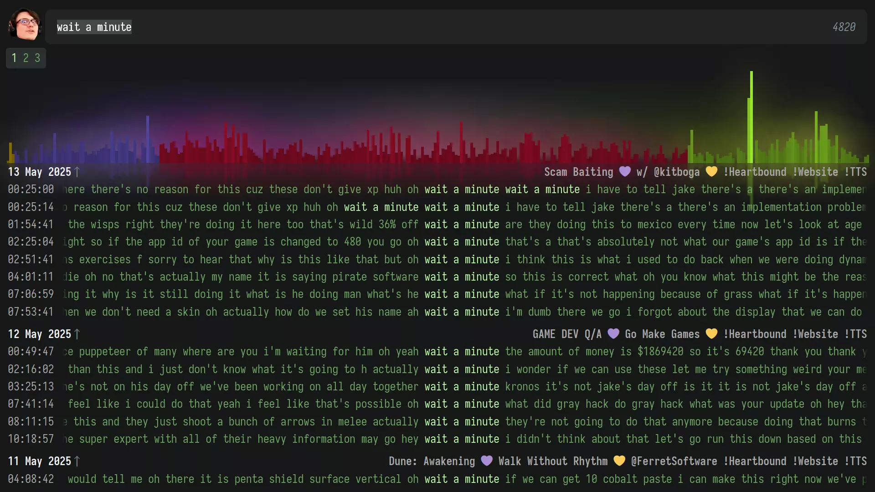Image resolution: width=875 pixels, height=492 pixels.
Task: Open the GAME DEV Q/A Go Make Games title
Action: (700, 334)
